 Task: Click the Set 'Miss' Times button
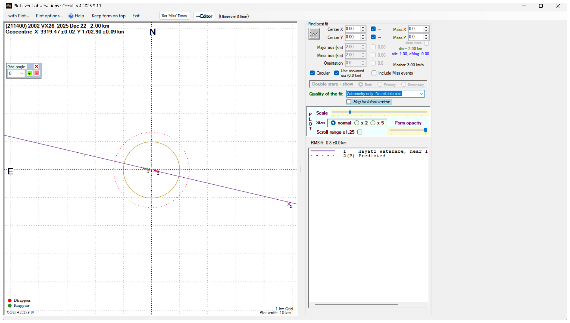(x=175, y=16)
